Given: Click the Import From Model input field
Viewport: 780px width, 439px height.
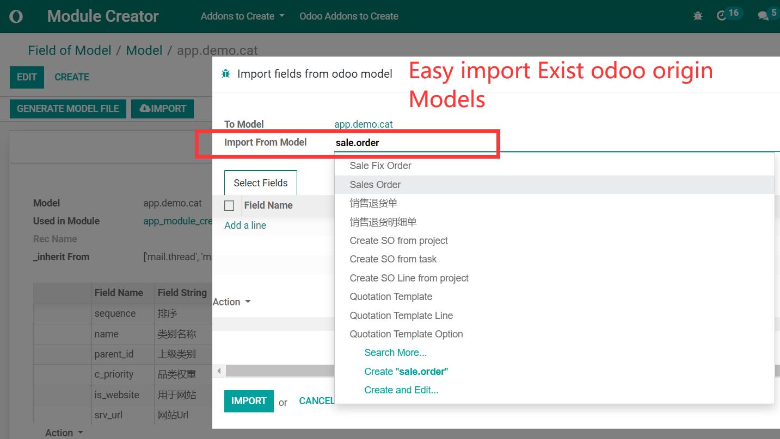Looking at the screenshot, I should (414, 143).
